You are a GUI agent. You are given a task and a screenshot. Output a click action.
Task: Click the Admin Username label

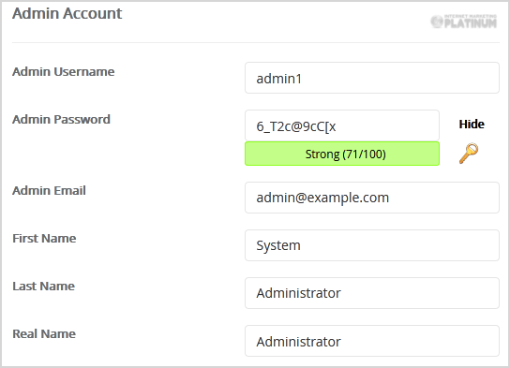tap(64, 71)
